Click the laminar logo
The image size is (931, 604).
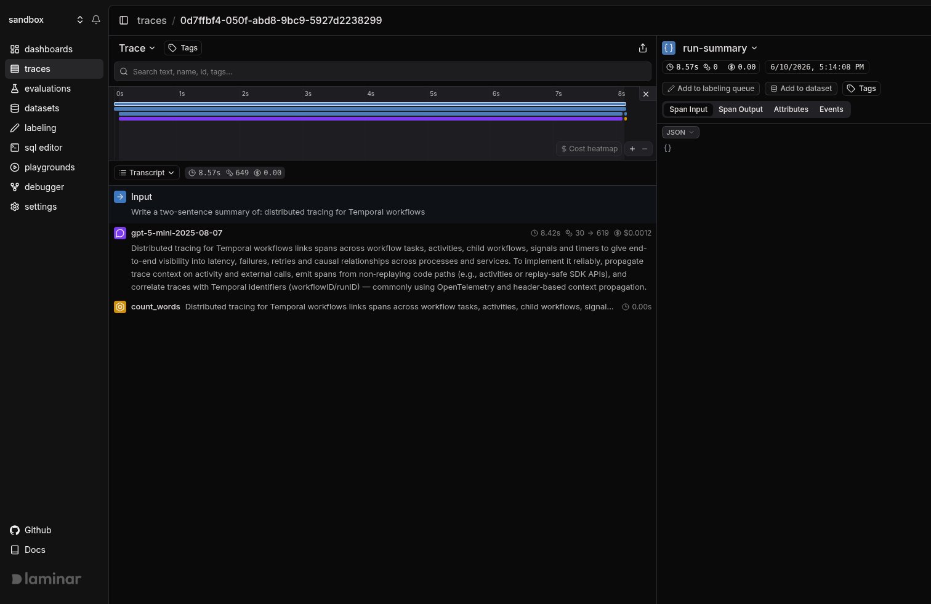pyautogui.click(x=46, y=579)
